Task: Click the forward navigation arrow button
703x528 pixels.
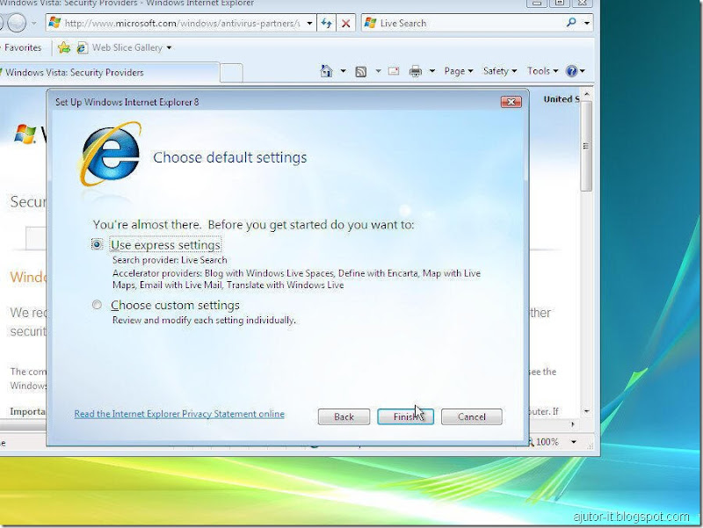Action: click(x=17, y=23)
